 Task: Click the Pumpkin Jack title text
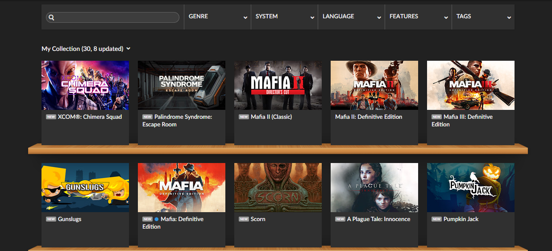pyautogui.click(x=461, y=219)
